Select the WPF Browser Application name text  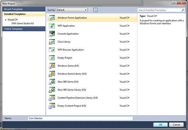click(x=70, y=50)
